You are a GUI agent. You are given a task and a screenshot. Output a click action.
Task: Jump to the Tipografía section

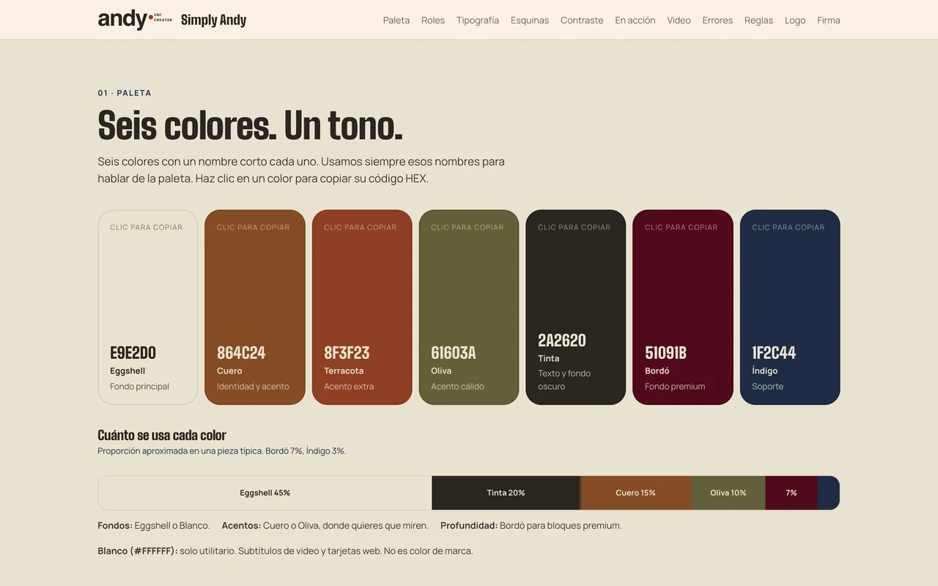[478, 21]
